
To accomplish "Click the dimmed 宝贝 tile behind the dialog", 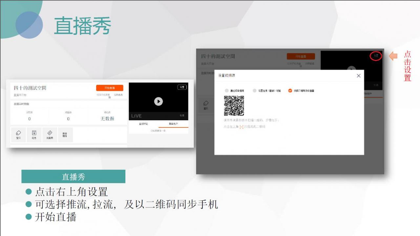I will tap(206, 105).
